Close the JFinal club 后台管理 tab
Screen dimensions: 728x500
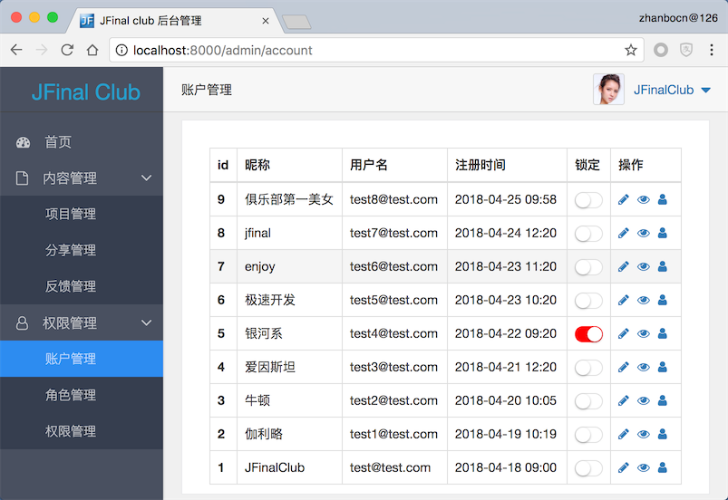tap(266, 21)
